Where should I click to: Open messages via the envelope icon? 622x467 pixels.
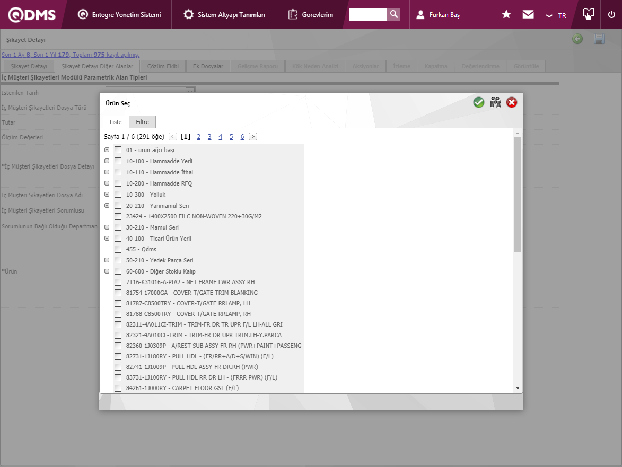click(528, 15)
